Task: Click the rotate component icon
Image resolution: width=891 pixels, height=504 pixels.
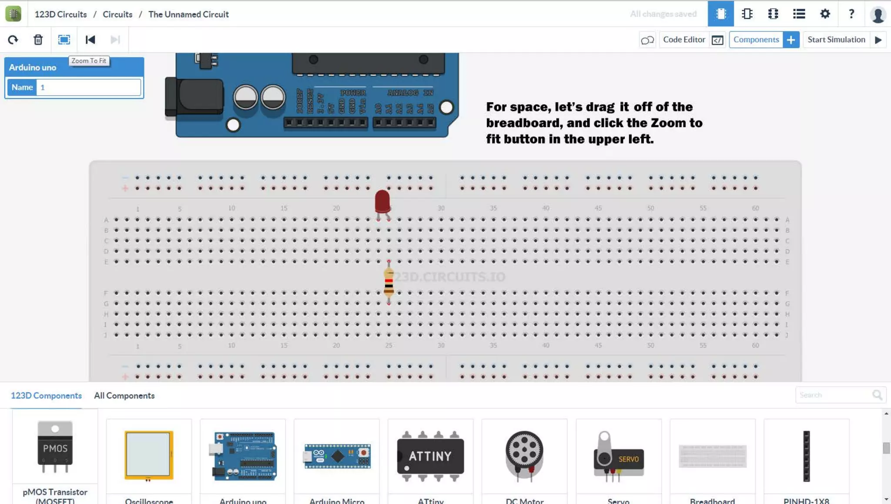Action: (13, 40)
